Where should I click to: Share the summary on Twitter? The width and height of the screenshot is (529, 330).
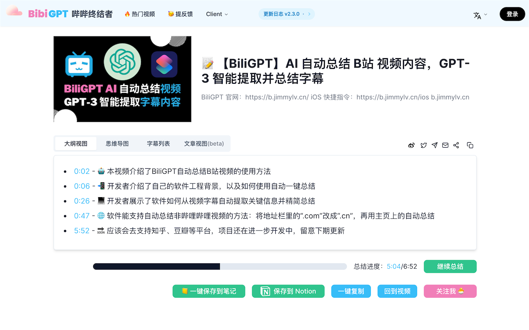(423, 145)
